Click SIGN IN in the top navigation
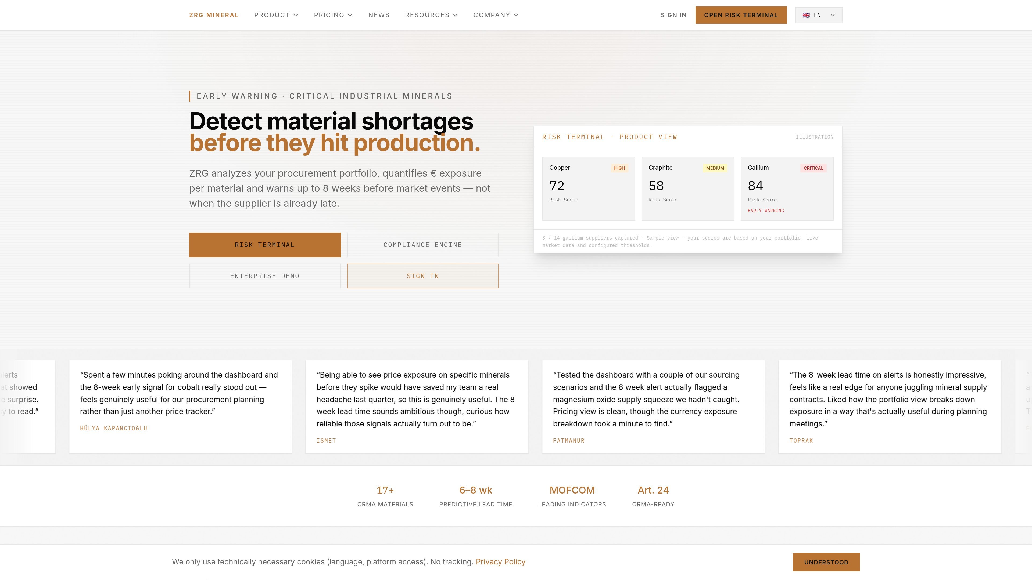This screenshot has height=580, width=1032. click(x=673, y=15)
